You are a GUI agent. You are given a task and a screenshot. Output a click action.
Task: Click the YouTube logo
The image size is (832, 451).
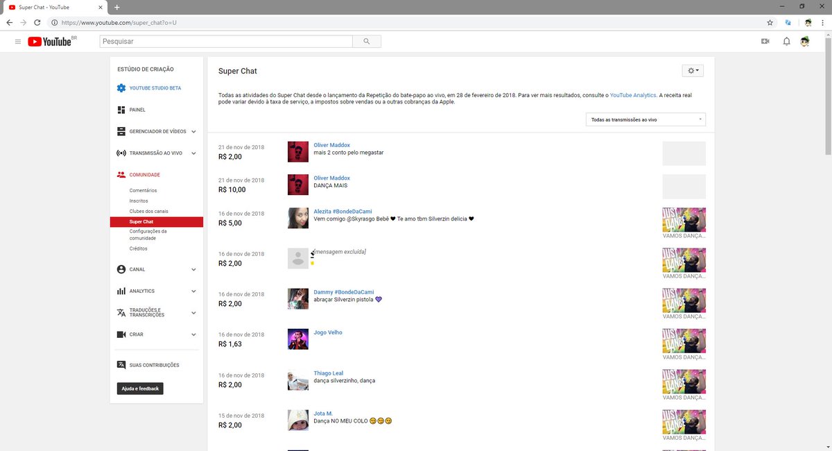(50, 42)
